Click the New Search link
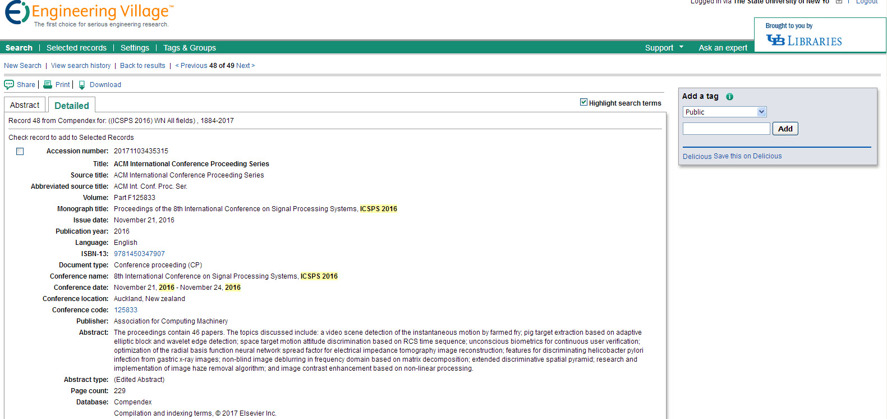 (x=22, y=66)
